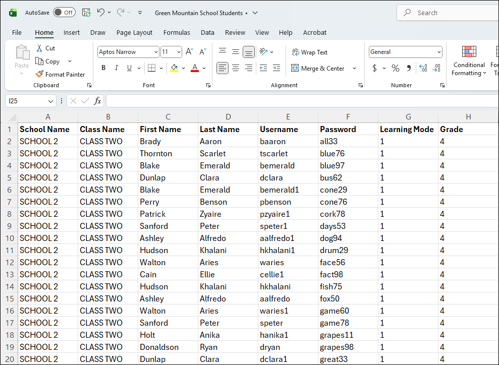Open the Name Box dropdown arrow

pos(50,101)
